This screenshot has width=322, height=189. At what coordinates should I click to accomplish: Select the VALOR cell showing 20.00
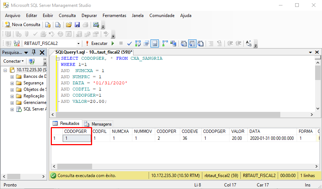(x=238, y=138)
